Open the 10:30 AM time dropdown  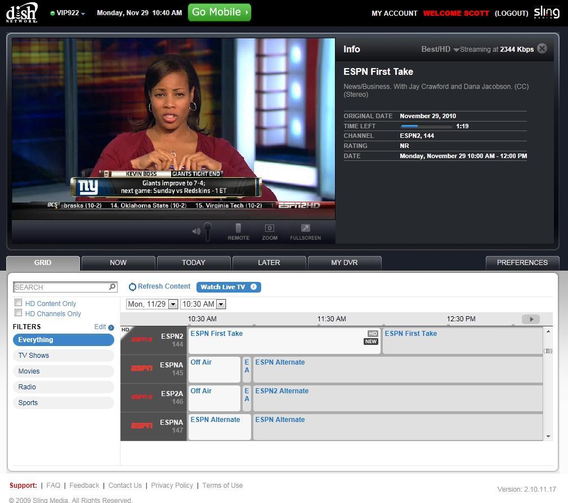pos(221,304)
